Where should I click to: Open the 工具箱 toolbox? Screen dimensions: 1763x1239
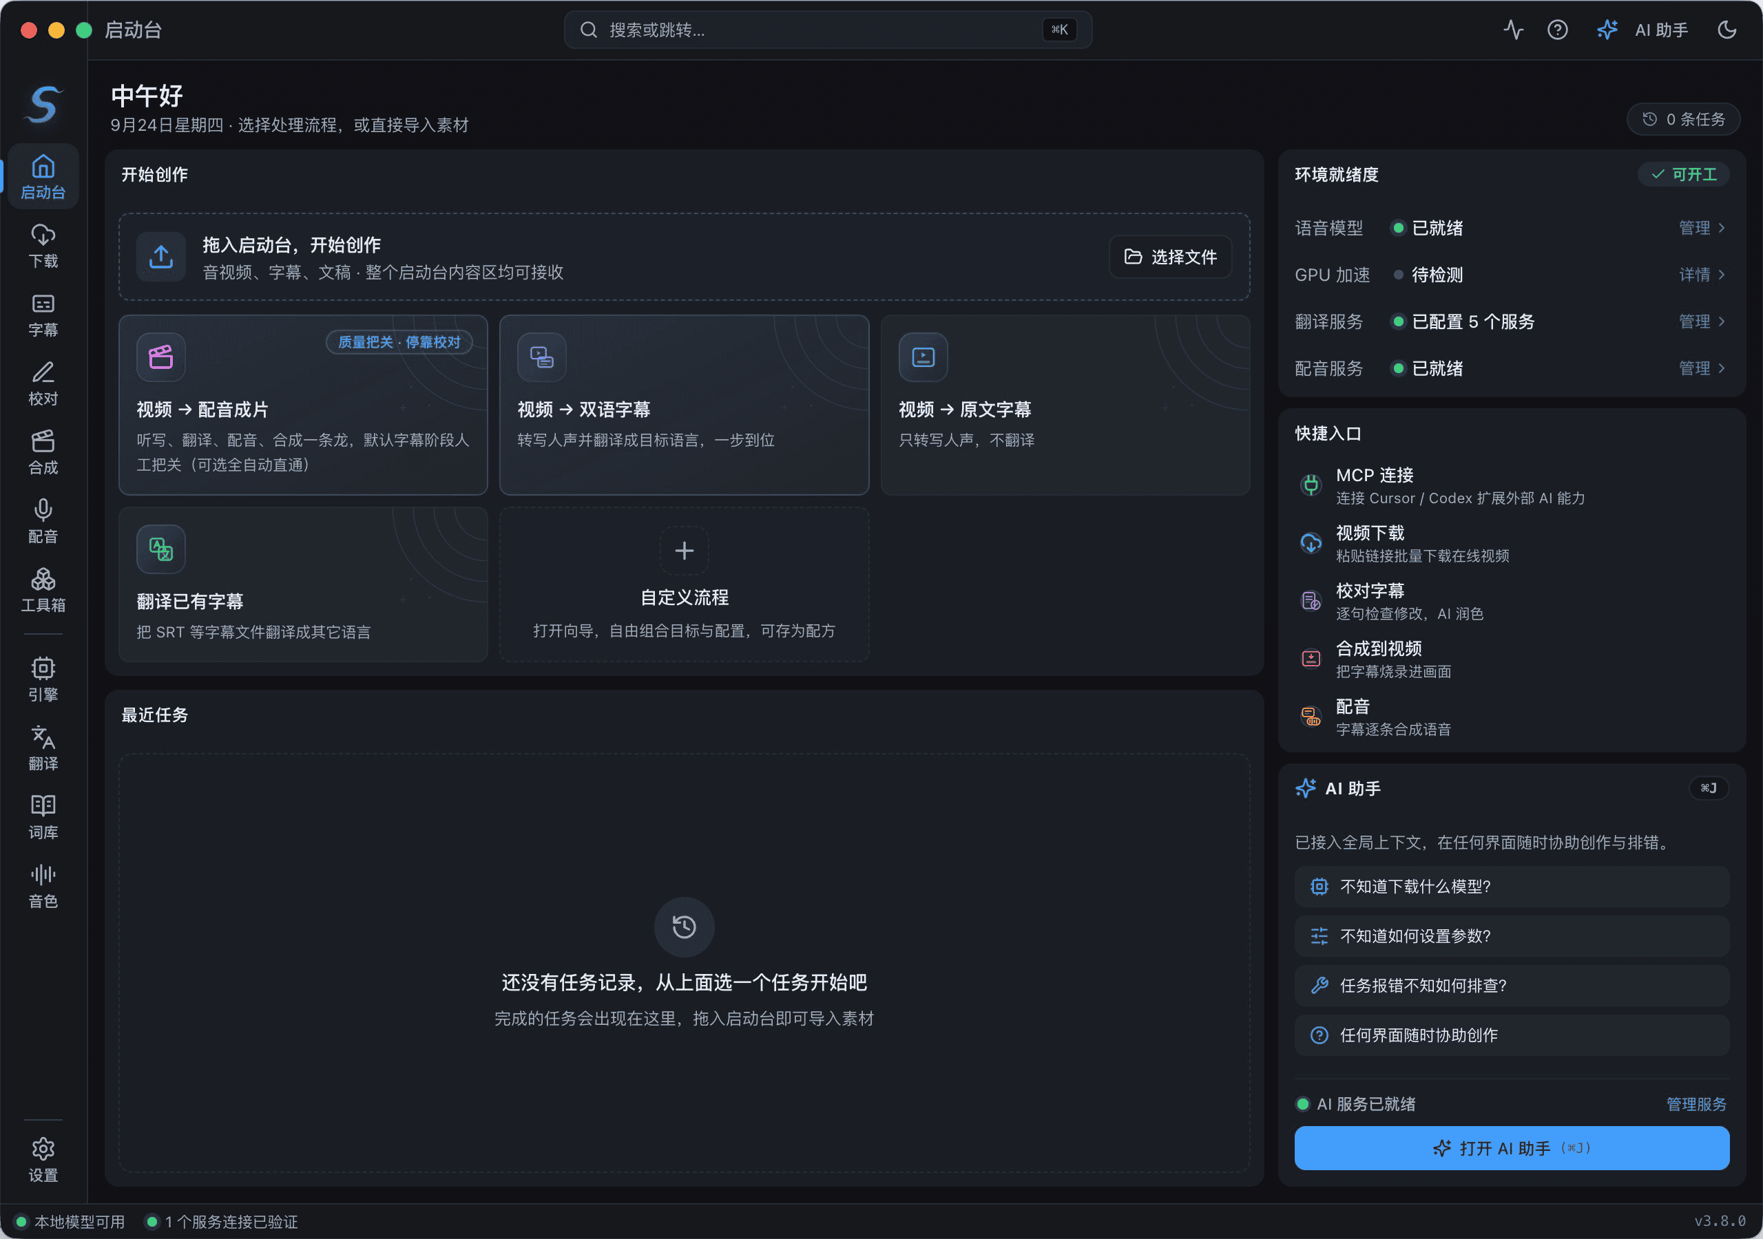pyautogui.click(x=43, y=591)
